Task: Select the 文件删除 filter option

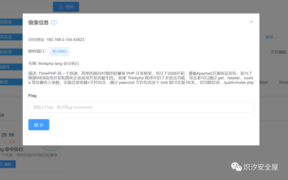Action: click(x=278, y=52)
